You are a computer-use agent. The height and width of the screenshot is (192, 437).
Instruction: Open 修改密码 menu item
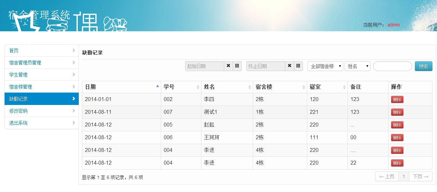42,111
